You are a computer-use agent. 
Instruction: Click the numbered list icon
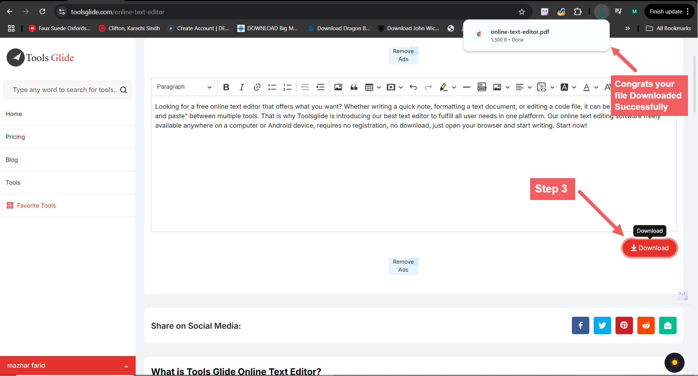[287, 87]
